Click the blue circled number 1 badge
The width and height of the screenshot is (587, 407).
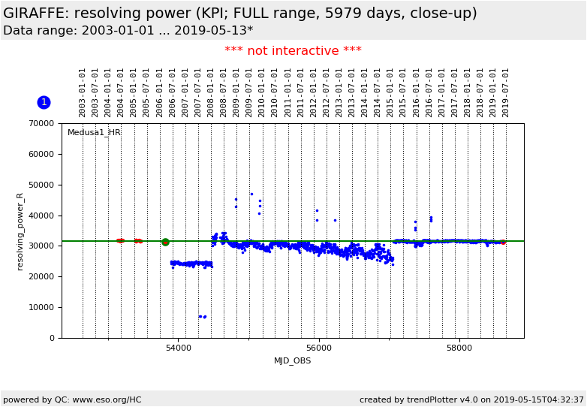point(44,102)
